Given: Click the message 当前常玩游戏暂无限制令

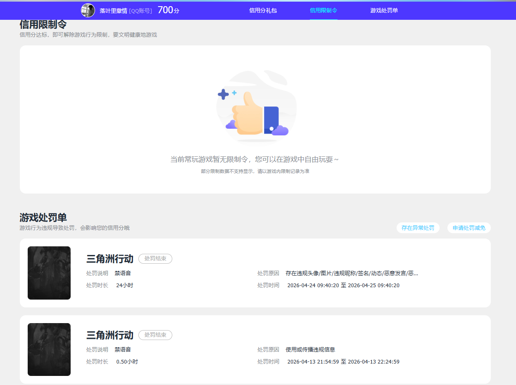Looking at the screenshot, I should (x=254, y=159).
